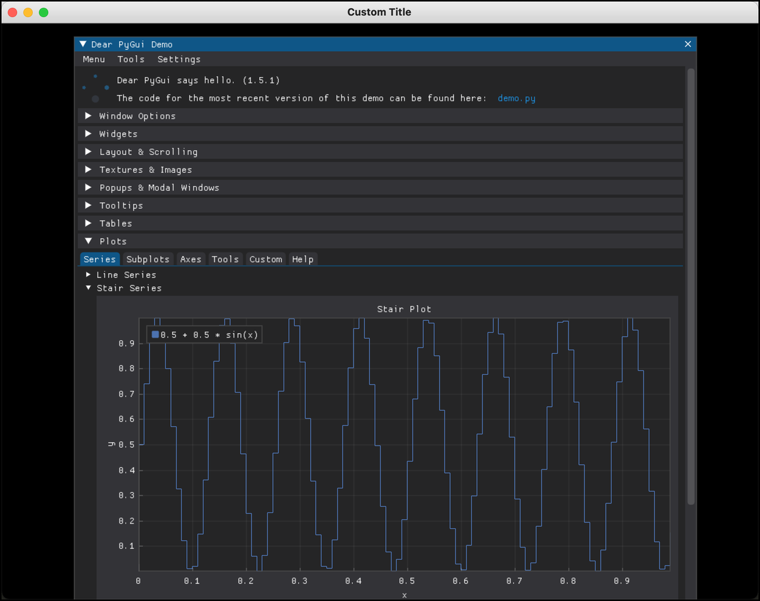The width and height of the screenshot is (760, 601).
Task: Expand the Line Series tree node
Action: coord(126,275)
